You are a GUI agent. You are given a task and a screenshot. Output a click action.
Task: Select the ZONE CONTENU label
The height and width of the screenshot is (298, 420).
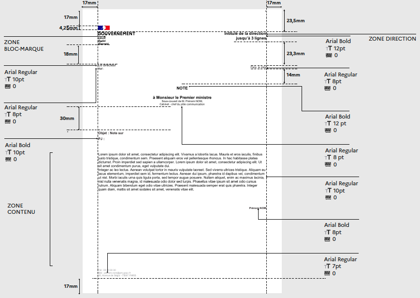click(21, 209)
